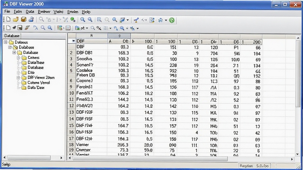The width and height of the screenshot is (303, 170).
Task: Collapse the Datouus root tree node
Action: 6,42
